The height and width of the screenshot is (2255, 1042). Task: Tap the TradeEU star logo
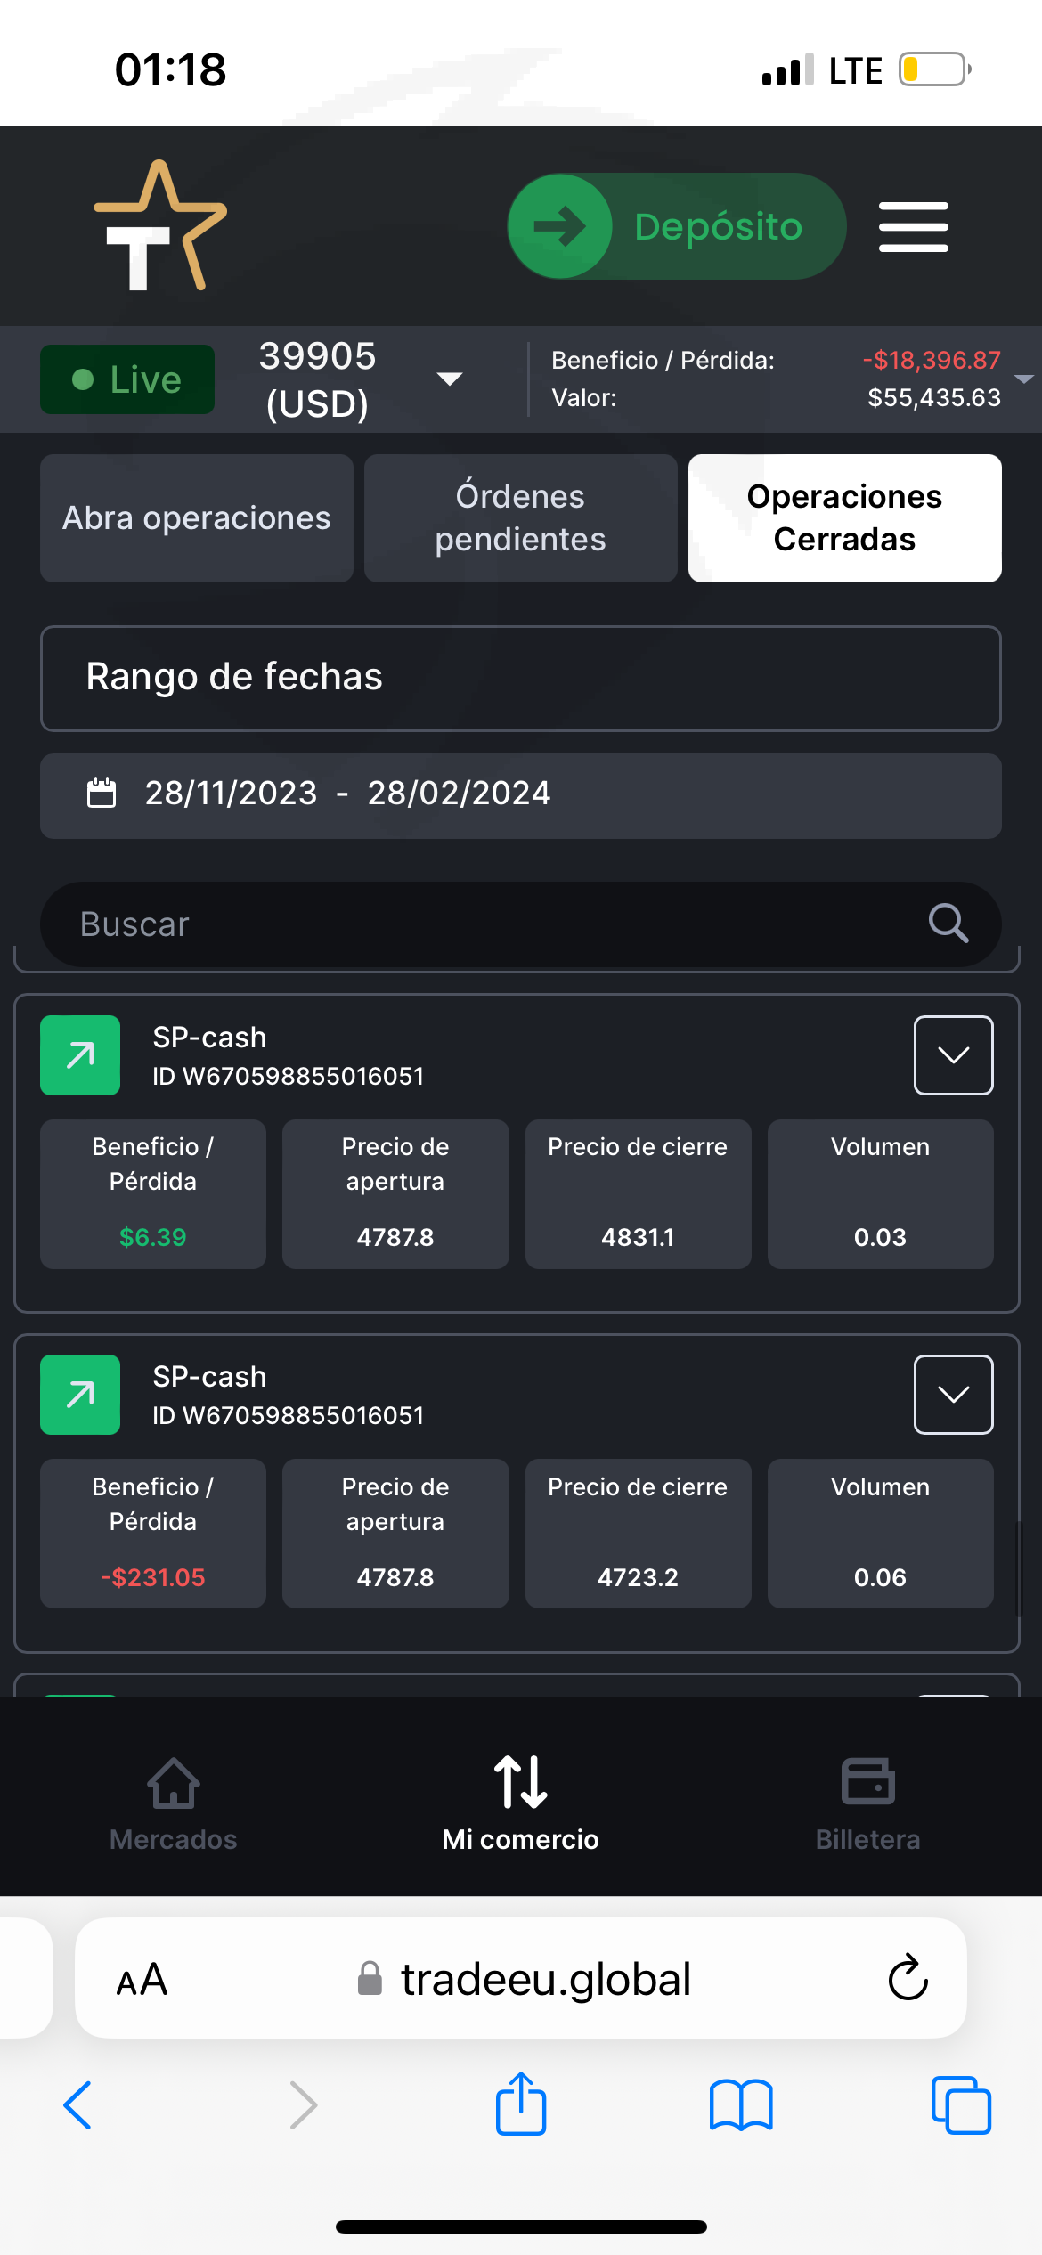160,226
